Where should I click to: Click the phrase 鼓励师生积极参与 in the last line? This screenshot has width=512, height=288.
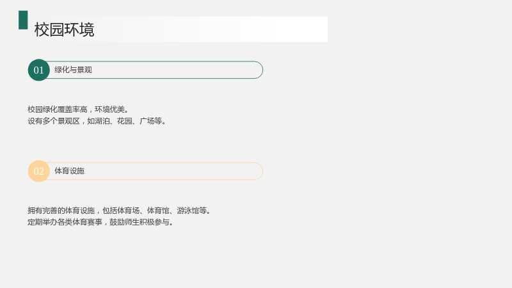coord(140,222)
